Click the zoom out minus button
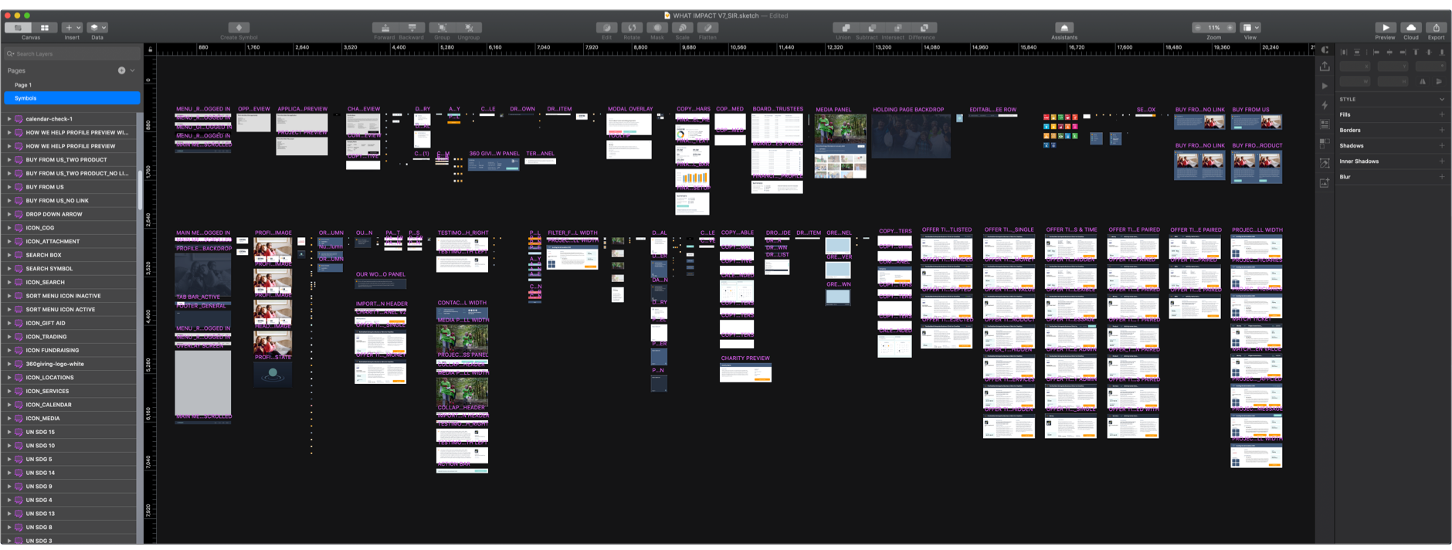The image size is (1452, 550). tap(1198, 28)
